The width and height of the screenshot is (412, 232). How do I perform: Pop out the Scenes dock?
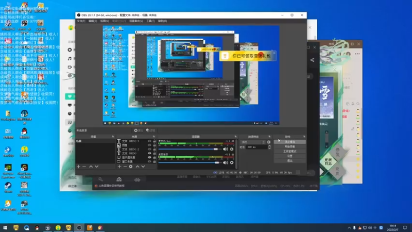coord(113,137)
